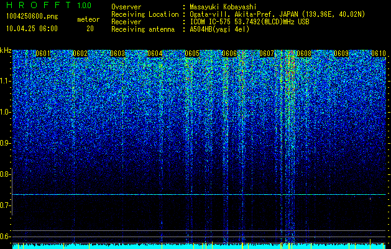
Task: Click the meteor count value 20
Action: pos(90,29)
